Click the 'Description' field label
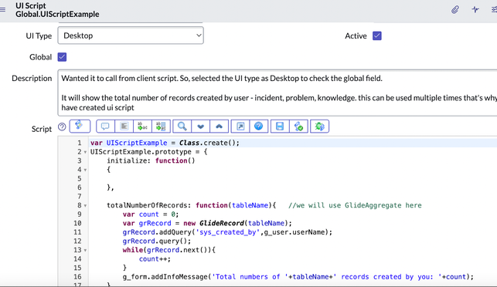This screenshot has height=287, width=497. [x=32, y=78]
